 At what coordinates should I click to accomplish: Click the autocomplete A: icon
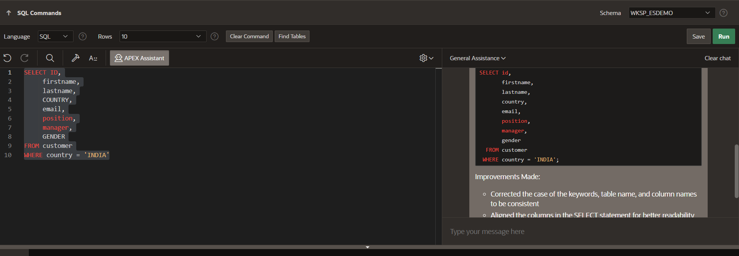click(93, 58)
